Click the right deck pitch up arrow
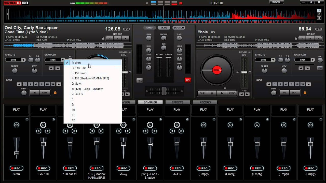The width and height of the screenshot is (326, 183). pos(247,94)
